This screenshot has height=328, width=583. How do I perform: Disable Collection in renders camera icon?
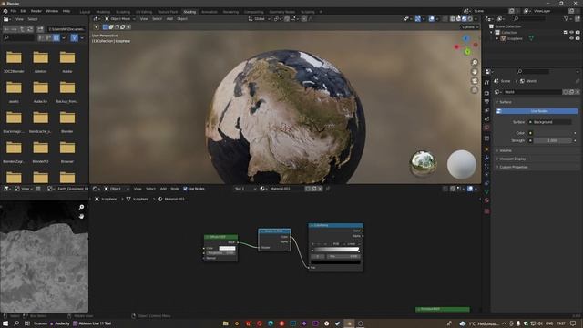[x=578, y=33]
